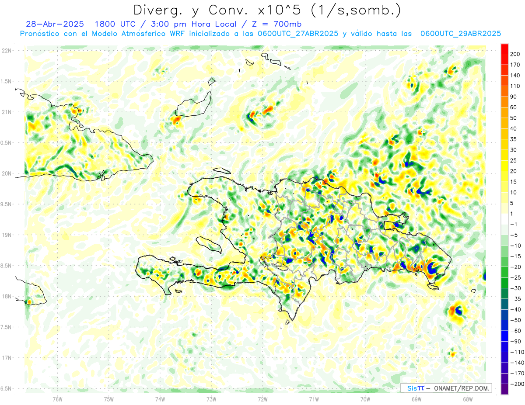Click the "19N" latitude label
The image size is (525, 405).
7,235
